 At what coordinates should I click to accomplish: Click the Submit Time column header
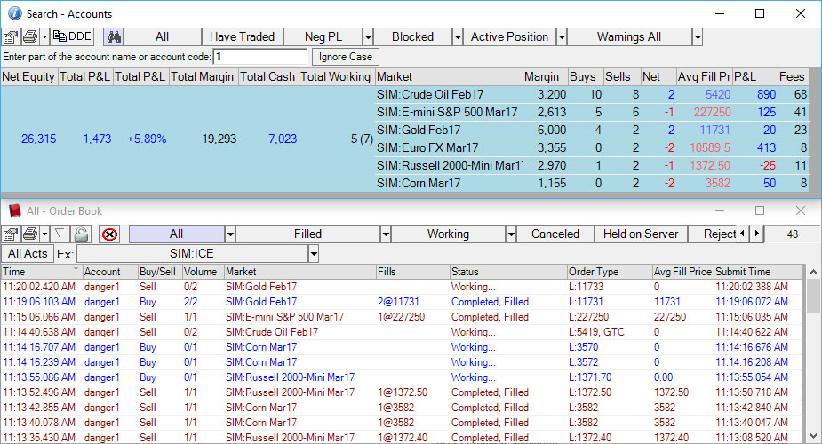(757, 272)
